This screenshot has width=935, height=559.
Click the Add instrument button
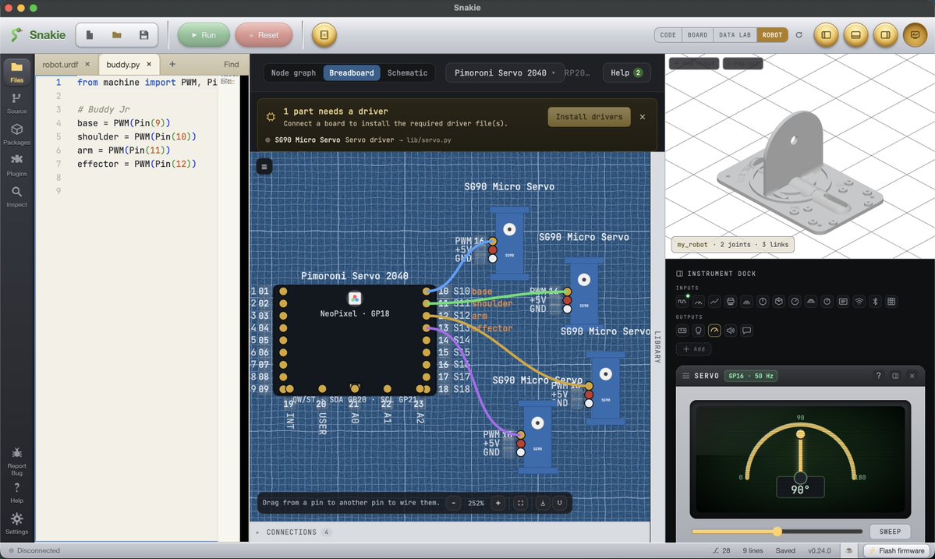[693, 349]
